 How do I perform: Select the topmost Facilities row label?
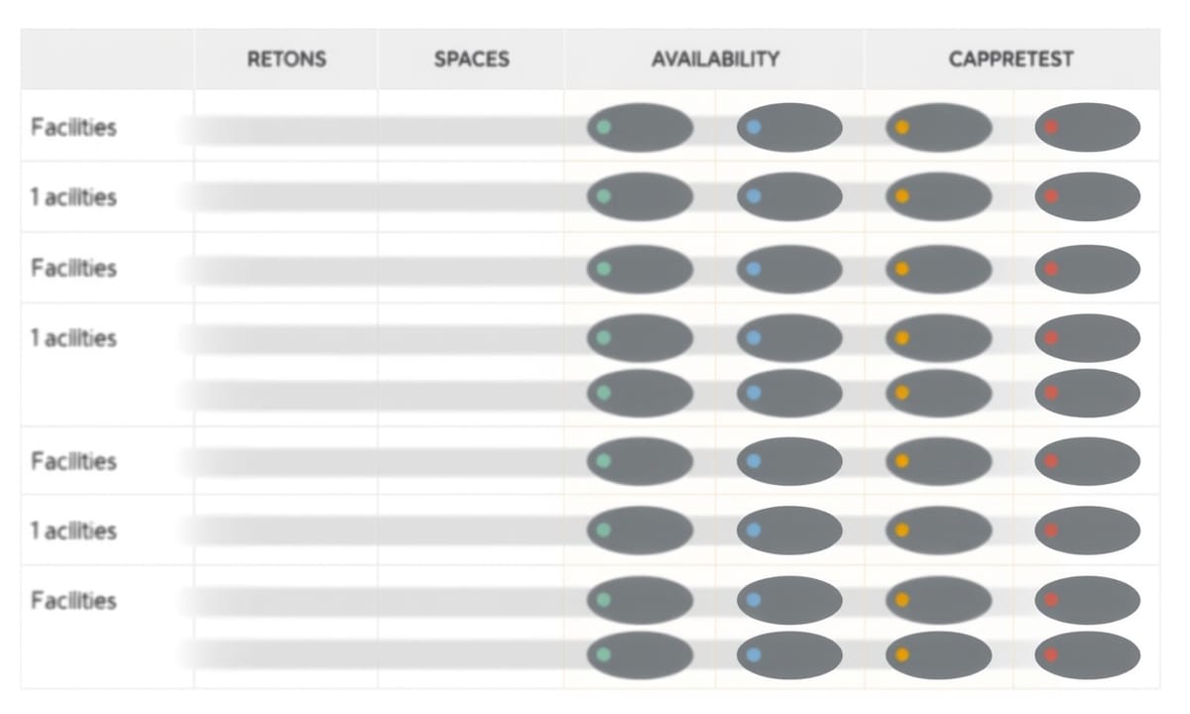[73, 127]
